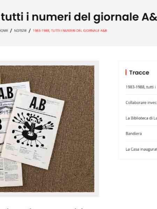Viewport: 157px width, 209px height.
Task: Open sidebar link '1983-1988, tutti i'
Action: click(141, 87)
